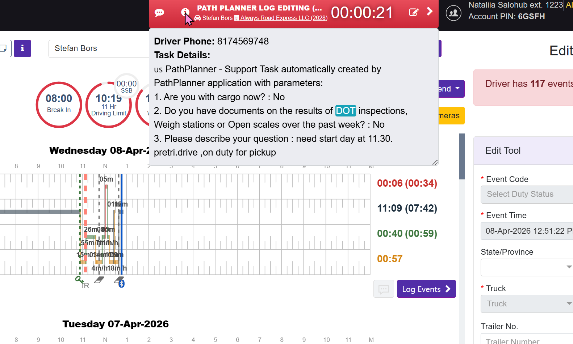Click the PATH PLANNER LOG EDITING title
The image size is (573, 344).
[259, 8]
